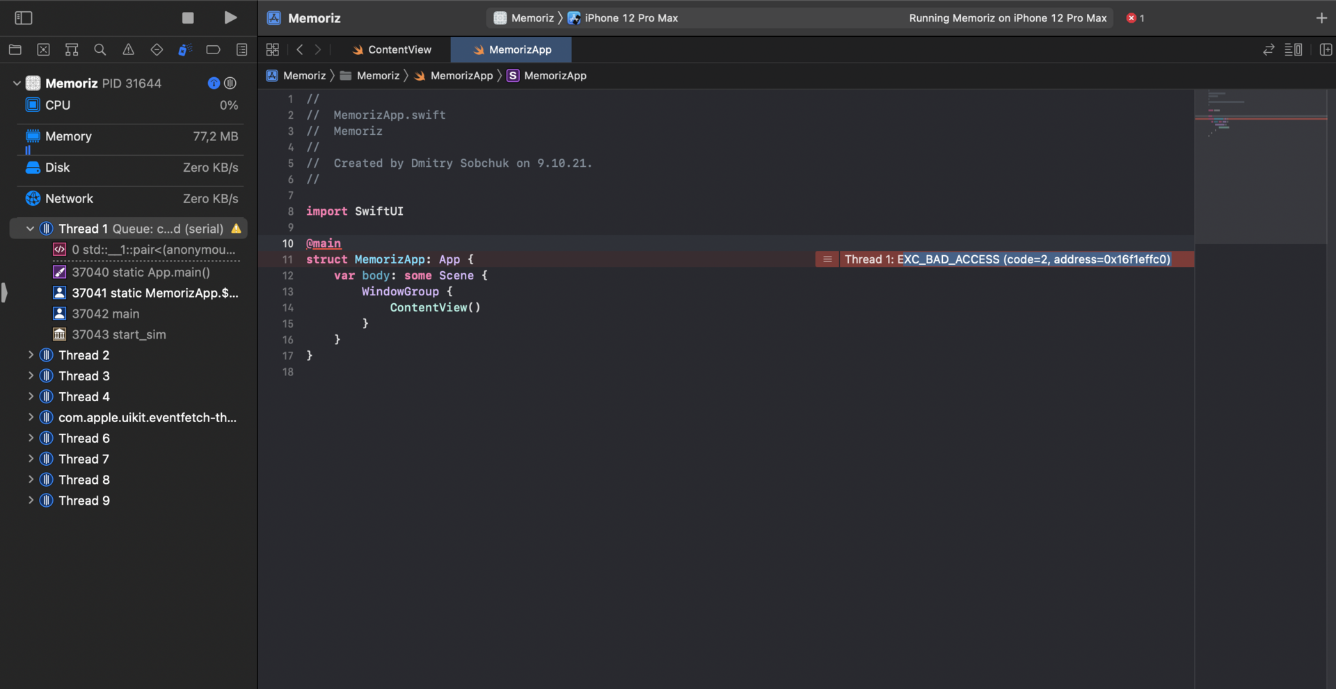Screen dimensions: 1336x689
Task: Open the editor options menu icon
Action: (1294, 49)
